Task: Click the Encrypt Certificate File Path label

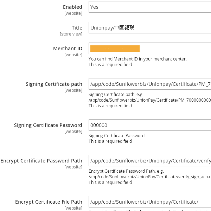Action: (49, 202)
